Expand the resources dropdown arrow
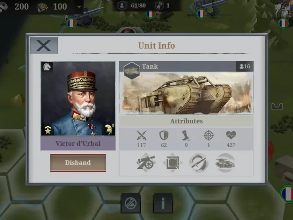The height and width of the screenshot is (220, 293). pyautogui.click(x=79, y=7)
